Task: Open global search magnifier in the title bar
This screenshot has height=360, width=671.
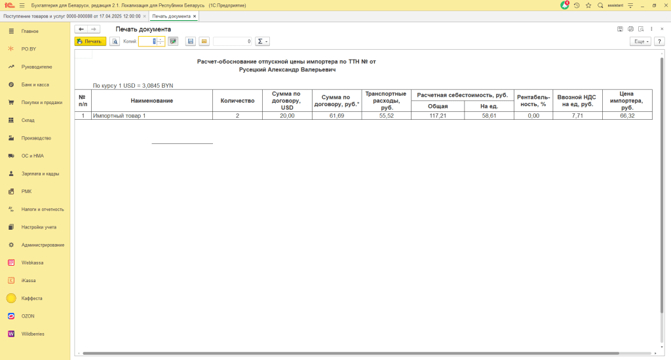Action: 600,5
